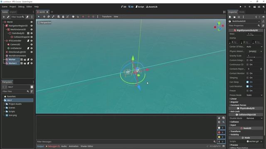Open the viewport View menu
This screenshot has height=149, width=266.
point(116,17)
